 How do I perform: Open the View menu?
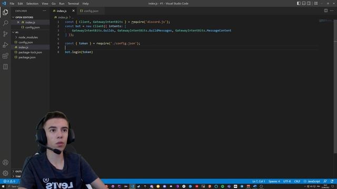coord(45,4)
